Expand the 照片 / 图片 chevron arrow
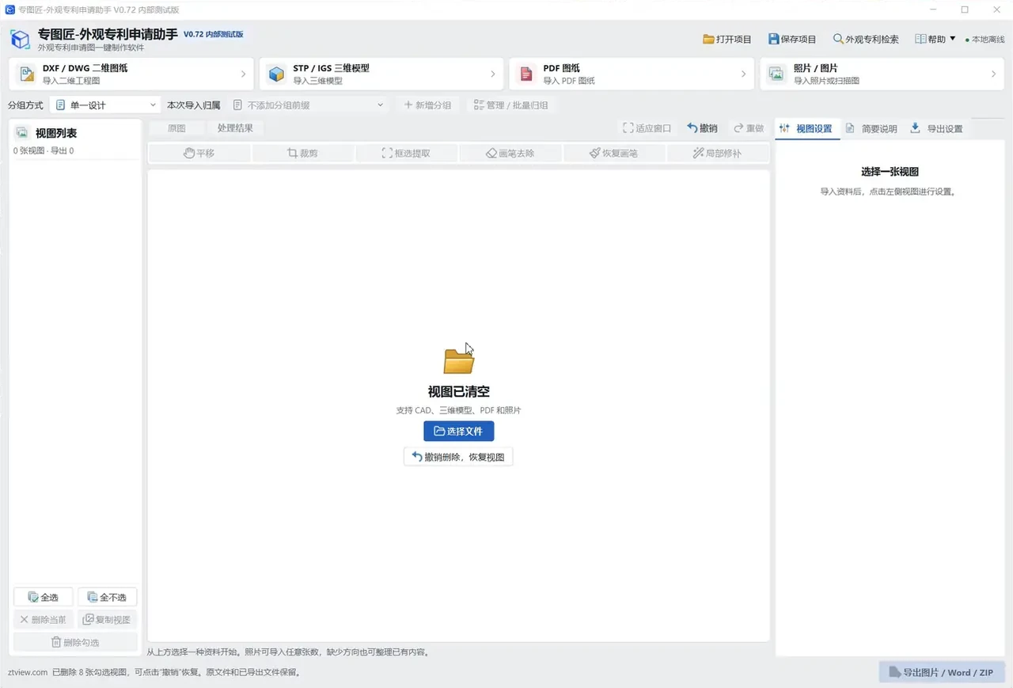Image resolution: width=1013 pixels, height=688 pixels. [993, 74]
